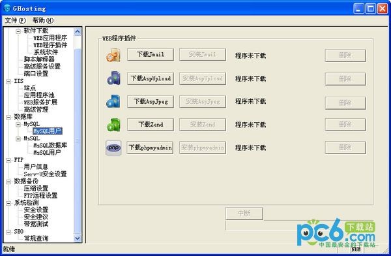
Task: Click 程序未下载 status in Jmail row
Action: 251,56
